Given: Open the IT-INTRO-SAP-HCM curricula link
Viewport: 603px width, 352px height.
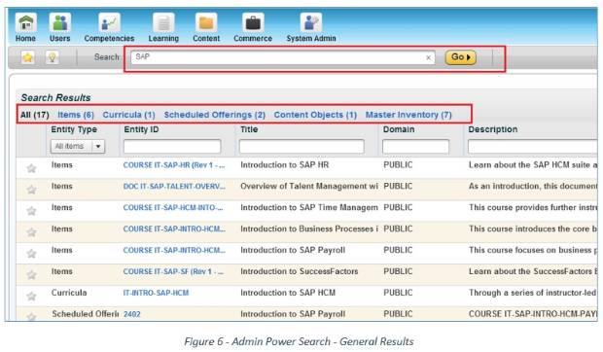Looking at the screenshot, I should coord(156,293).
